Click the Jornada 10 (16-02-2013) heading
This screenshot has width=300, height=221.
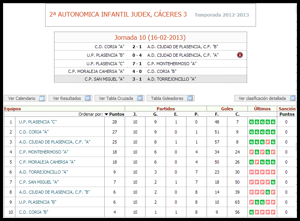[x=150, y=37]
